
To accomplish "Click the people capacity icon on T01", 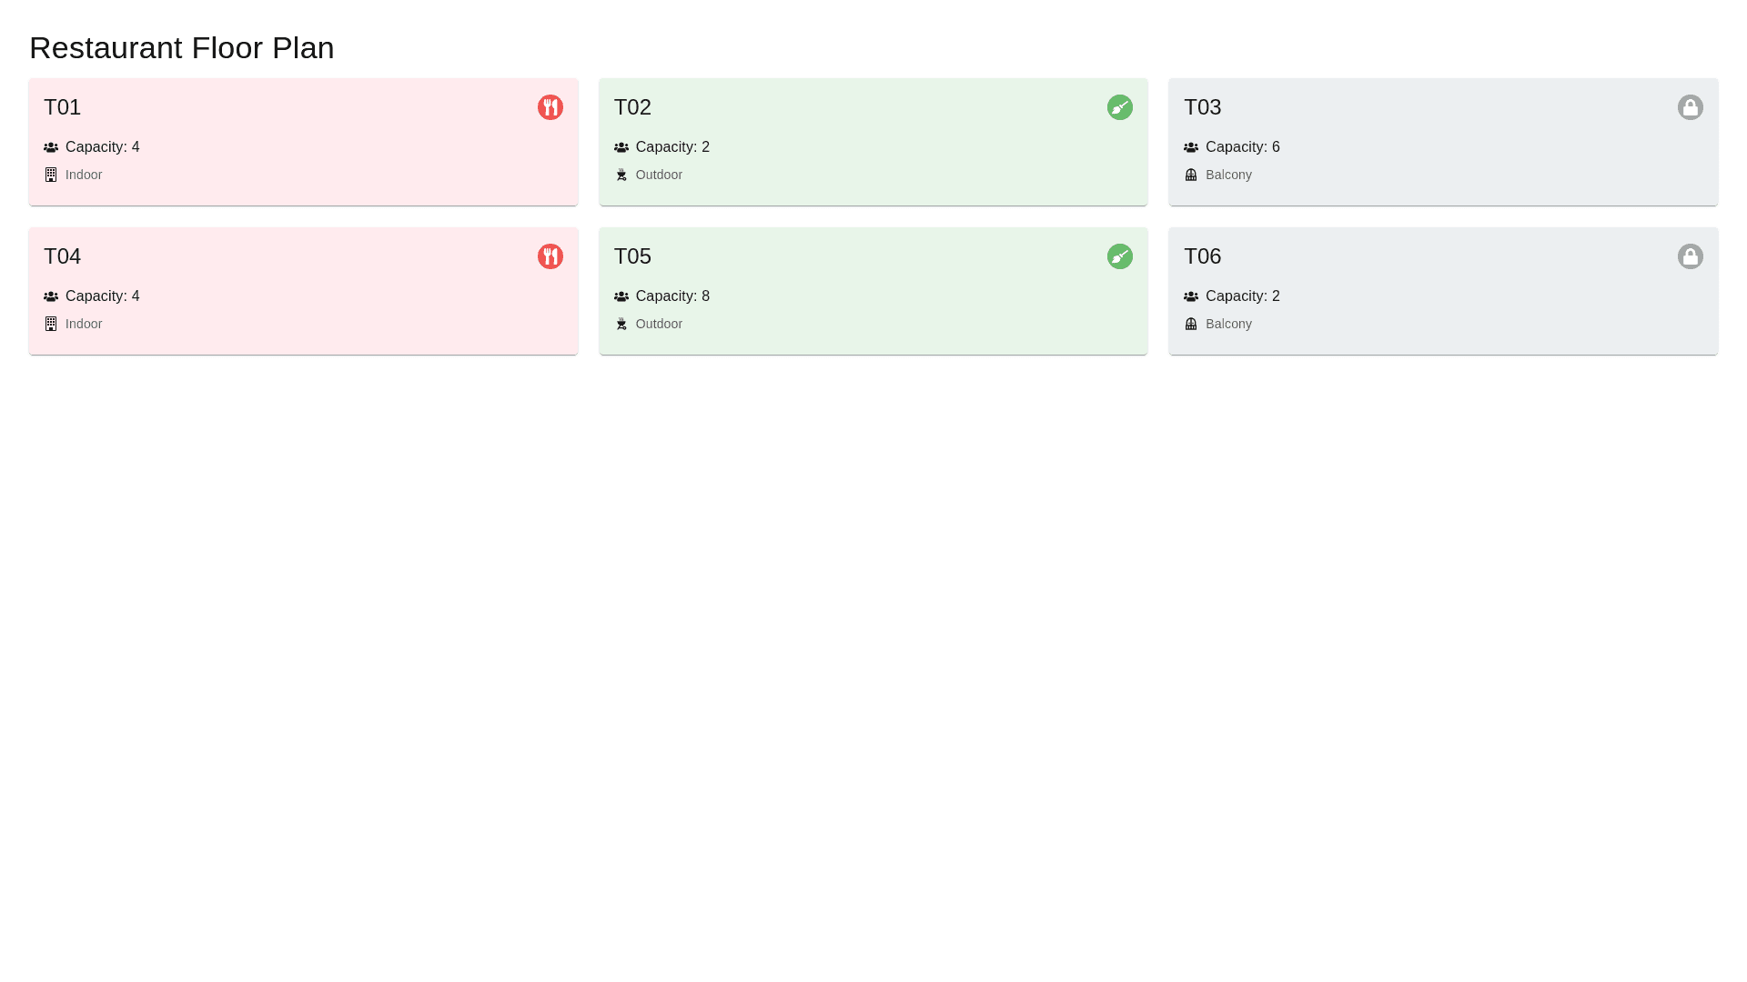I will pyautogui.click(x=51, y=147).
